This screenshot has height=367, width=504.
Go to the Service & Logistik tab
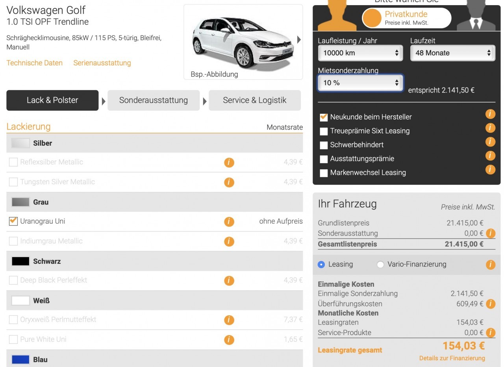255,100
